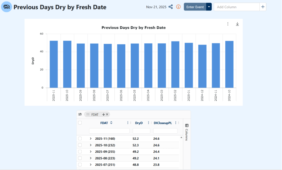The image size is (282, 170).
Task: Open the DICloseupPL column menu
Action: (x=176, y=123)
